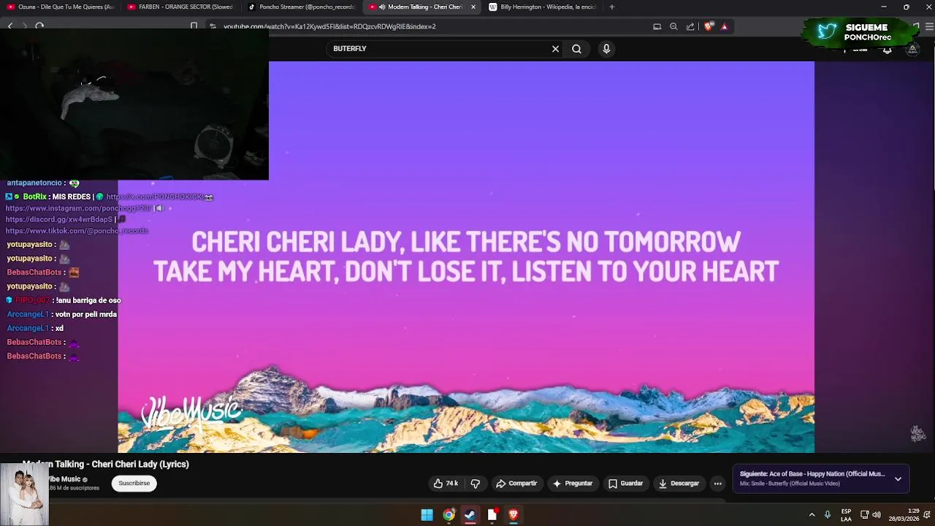This screenshot has width=935, height=526.
Task: Open the network tray icon
Action: click(x=864, y=515)
